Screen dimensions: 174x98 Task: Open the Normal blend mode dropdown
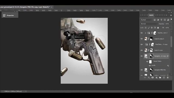coord(149,24)
